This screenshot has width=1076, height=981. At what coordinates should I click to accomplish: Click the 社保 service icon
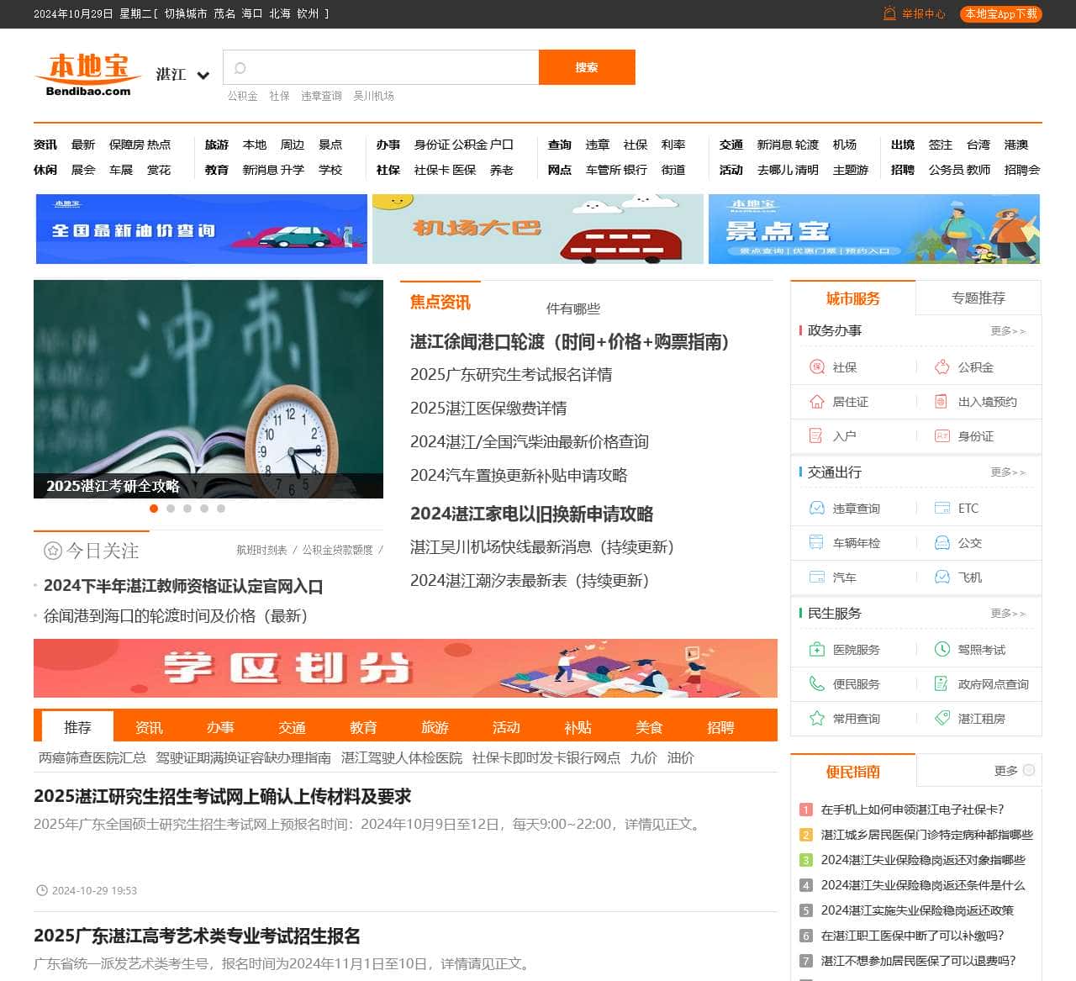(816, 367)
